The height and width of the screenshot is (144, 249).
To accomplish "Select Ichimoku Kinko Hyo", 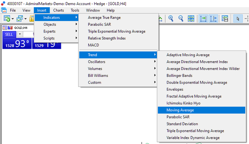I will 202,103.
